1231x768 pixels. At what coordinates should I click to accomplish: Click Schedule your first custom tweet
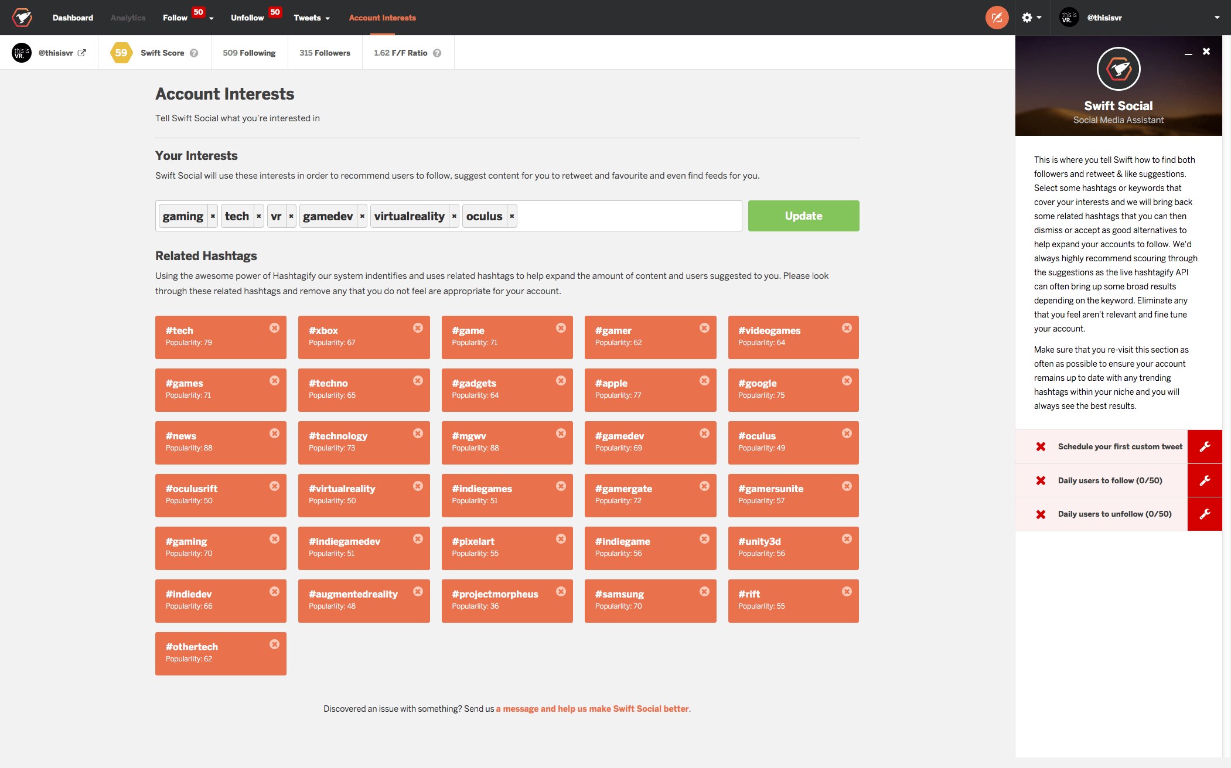click(x=1120, y=447)
